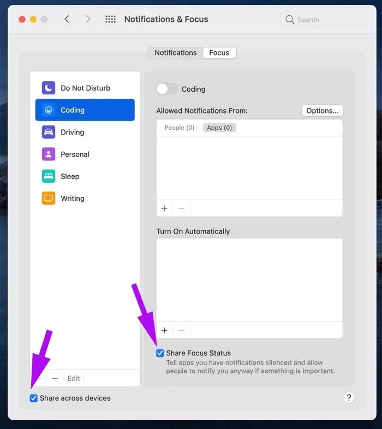The width and height of the screenshot is (382, 429).
Task: Click the Coding smiley icon
Action: pos(49,110)
